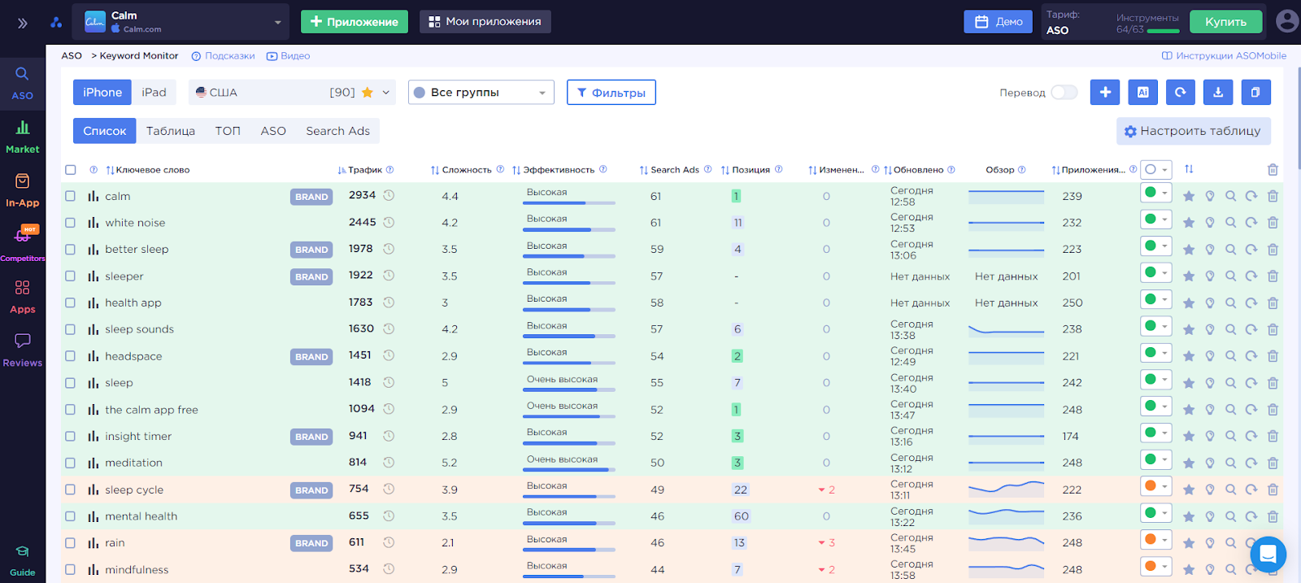Check the select-all header checkbox
This screenshot has height=583, width=1301.
[x=71, y=170]
